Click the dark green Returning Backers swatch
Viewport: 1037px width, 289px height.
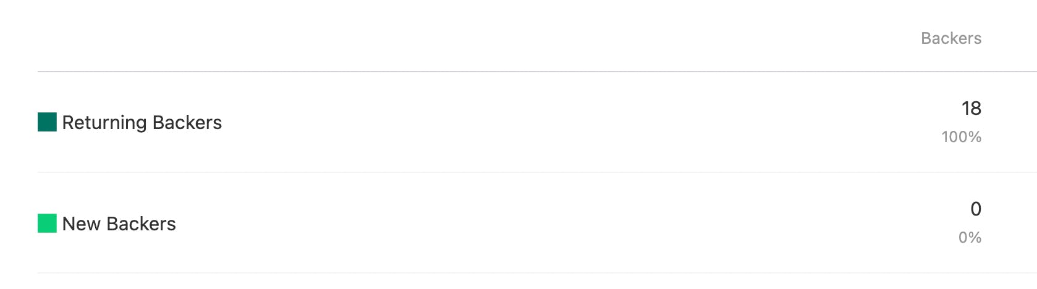point(47,122)
